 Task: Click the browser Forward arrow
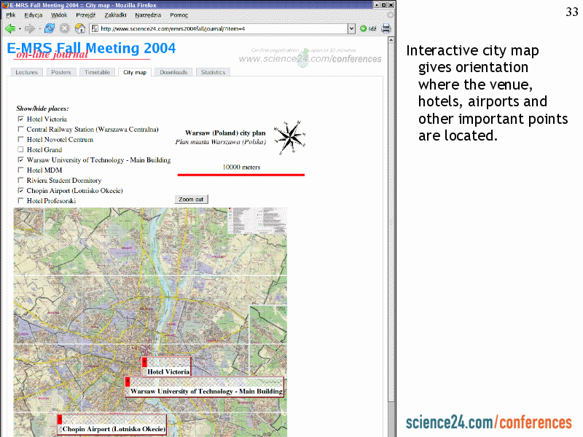coord(30,28)
